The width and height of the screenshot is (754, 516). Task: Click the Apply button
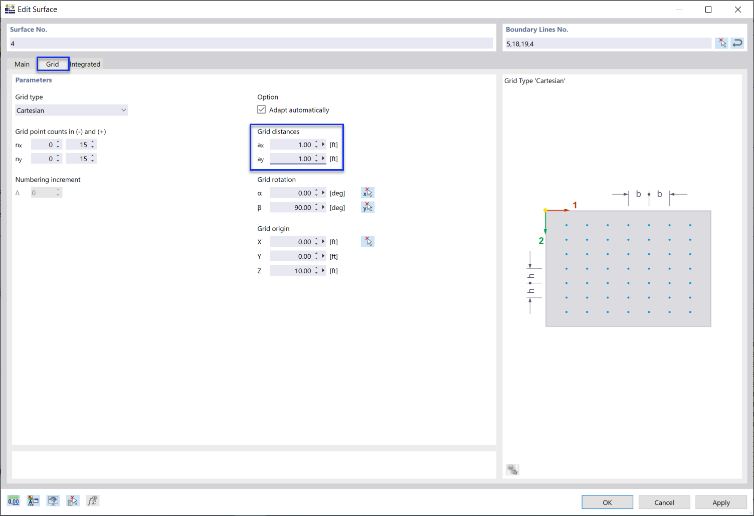click(721, 502)
